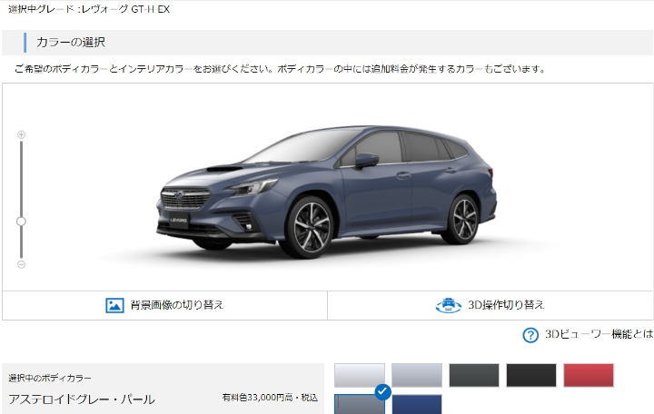Select the red body color swatch
Screen dimensions: 654x414
point(589,375)
